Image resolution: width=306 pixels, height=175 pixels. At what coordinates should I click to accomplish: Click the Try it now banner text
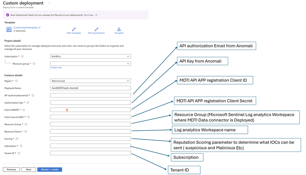[89, 15]
